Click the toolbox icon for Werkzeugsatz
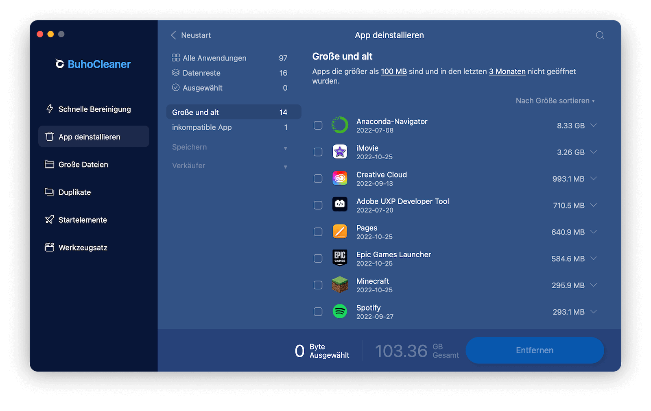Image resolution: width=651 pixels, height=411 pixels. (50, 247)
